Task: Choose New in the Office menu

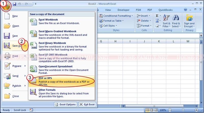Action: [15, 16]
